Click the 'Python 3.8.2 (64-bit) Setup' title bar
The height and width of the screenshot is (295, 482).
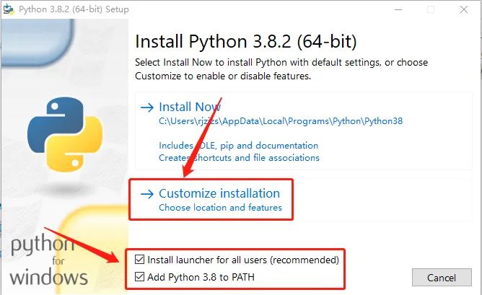coord(79,9)
